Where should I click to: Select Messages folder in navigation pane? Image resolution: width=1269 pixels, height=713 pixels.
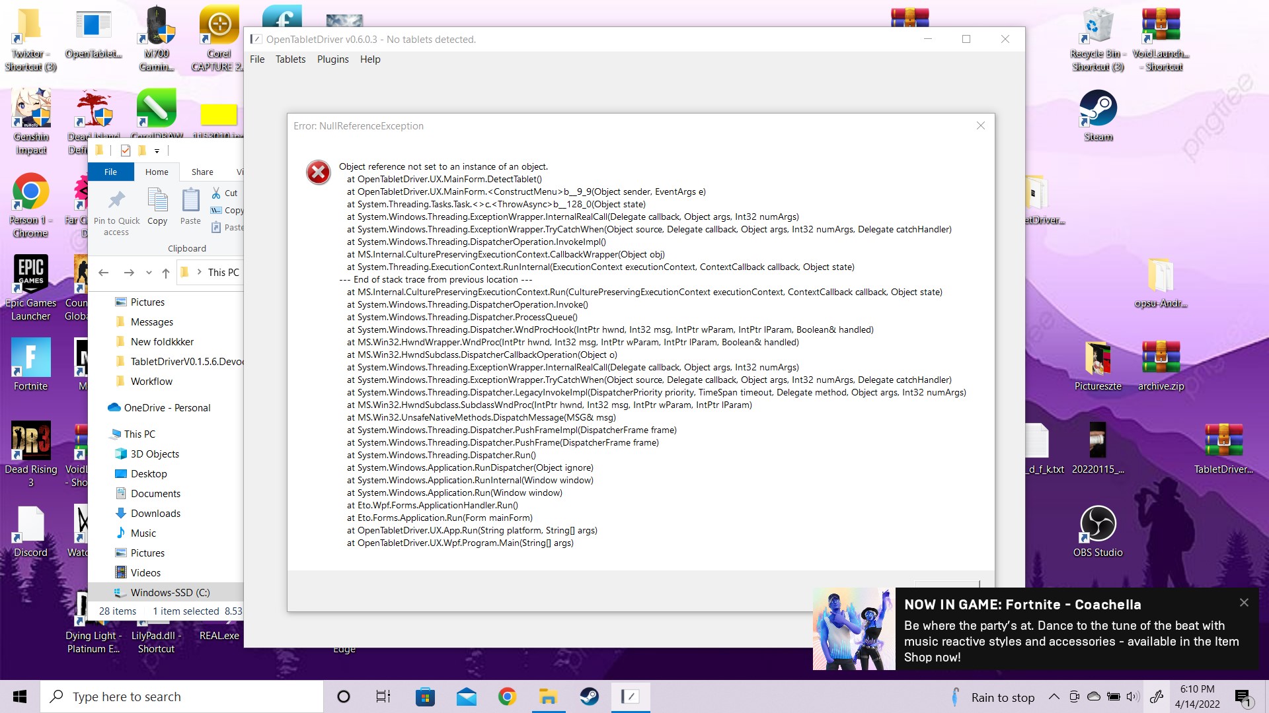pos(152,322)
